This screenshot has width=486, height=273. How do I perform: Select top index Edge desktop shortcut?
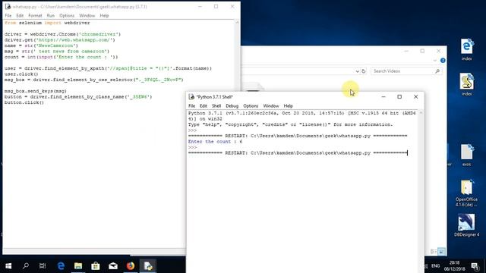(467, 49)
